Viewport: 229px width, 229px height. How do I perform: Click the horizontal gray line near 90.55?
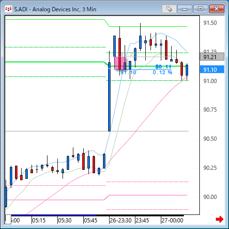point(97,131)
